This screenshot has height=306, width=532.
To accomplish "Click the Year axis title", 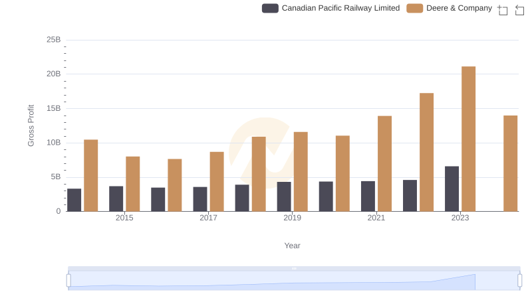I will pyautogui.click(x=292, y=246).
